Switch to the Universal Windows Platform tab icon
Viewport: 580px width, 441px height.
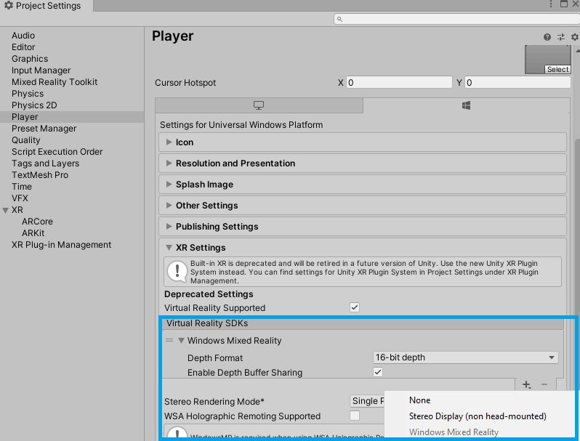(x=466, y=106)
